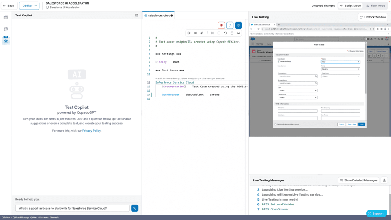Click the Execute code lens
Viewport: 391px width, 220px height.
point(219,79)
